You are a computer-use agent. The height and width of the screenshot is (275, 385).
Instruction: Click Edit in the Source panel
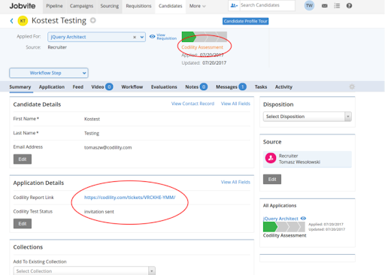(x=272, y=179)
